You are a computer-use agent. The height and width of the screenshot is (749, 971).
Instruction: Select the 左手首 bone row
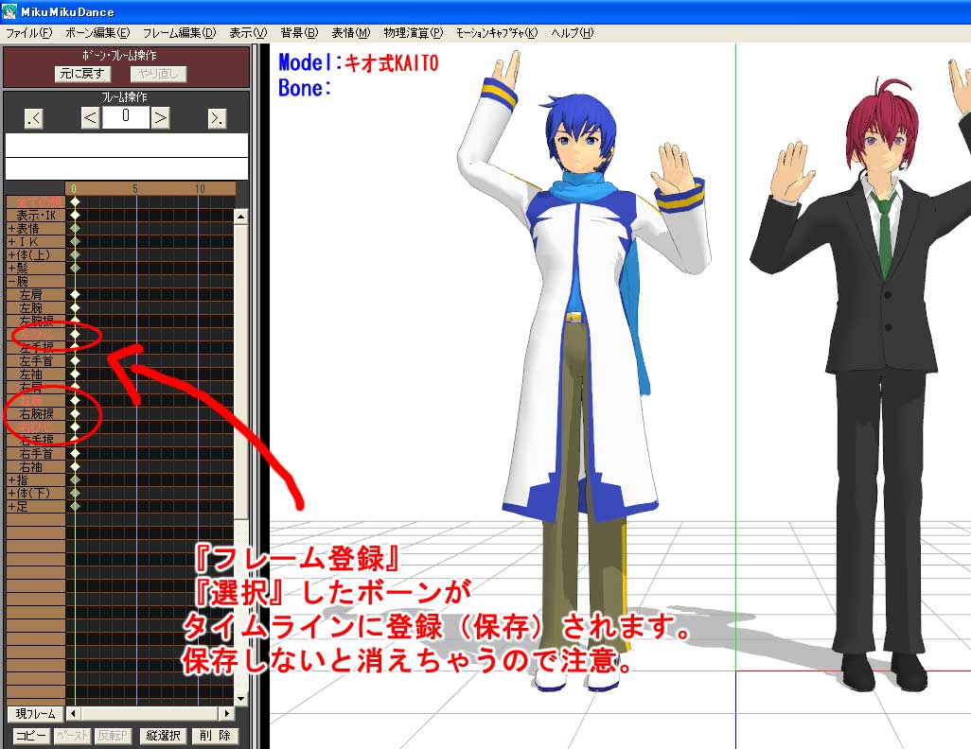click(x=35, y=361)
